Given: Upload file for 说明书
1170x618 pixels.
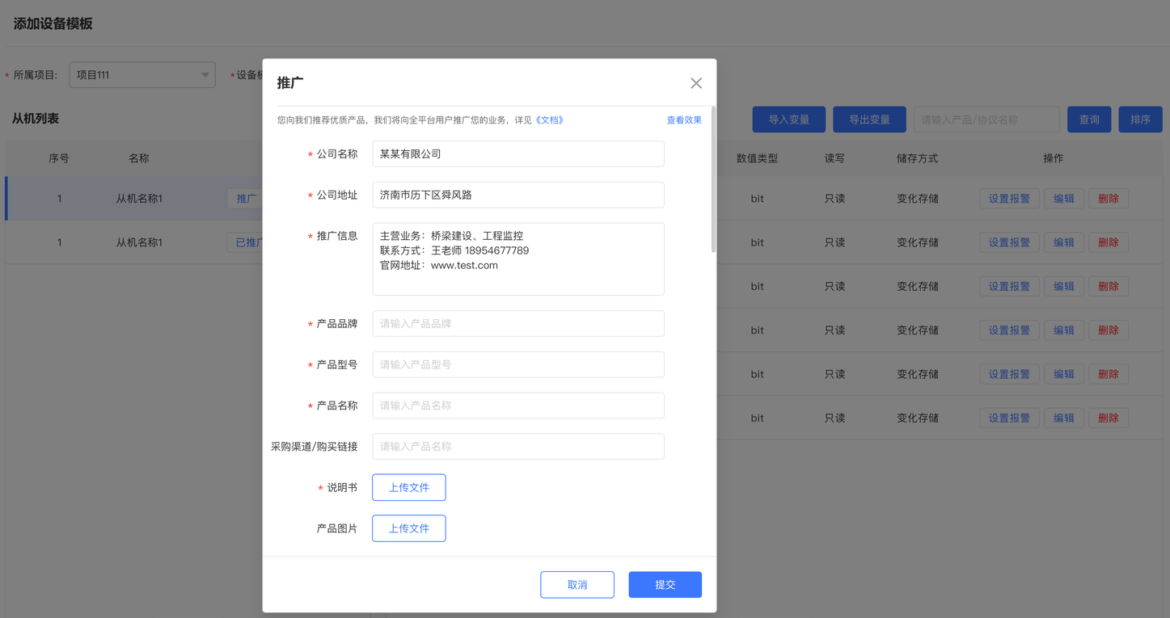Looking at the screenshot, I should (409, 487).
